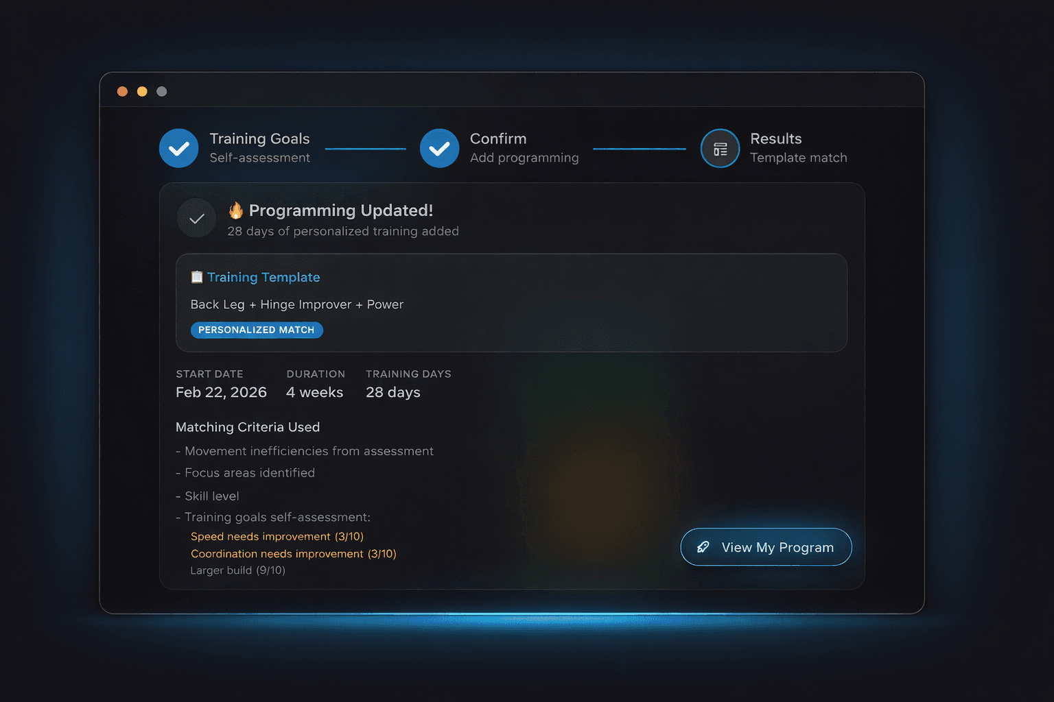
Task: Click the Results step template icon
Action: pyautogui.click(x=720, y=148)
